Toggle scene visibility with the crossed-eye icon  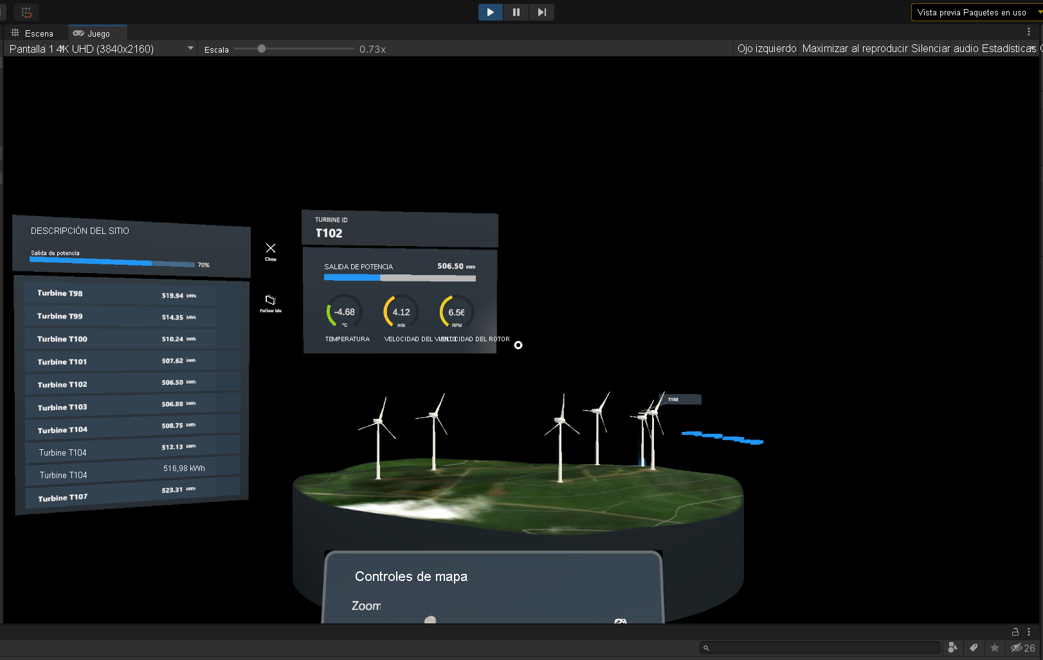1018,648
